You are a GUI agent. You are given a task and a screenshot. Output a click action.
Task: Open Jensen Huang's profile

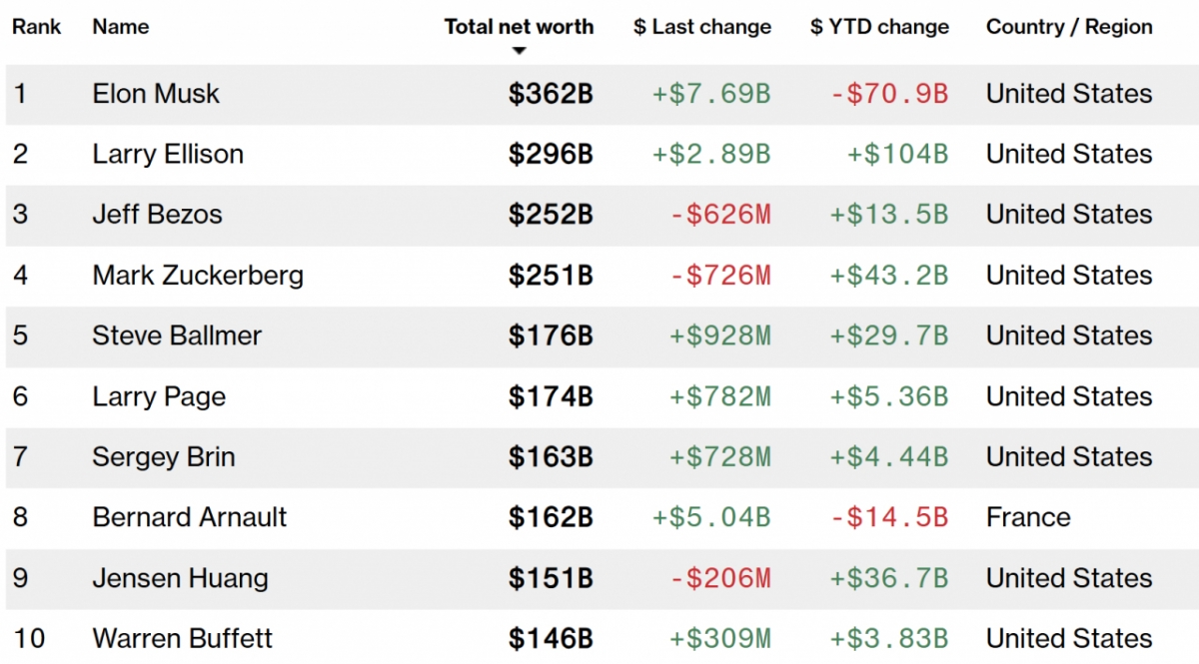point(180,578)
